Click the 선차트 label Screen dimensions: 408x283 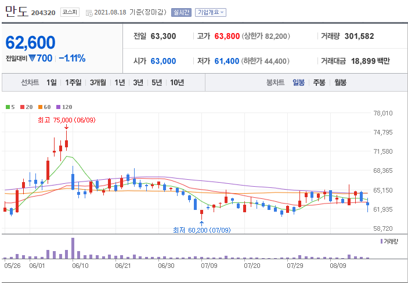click(30, 83)
